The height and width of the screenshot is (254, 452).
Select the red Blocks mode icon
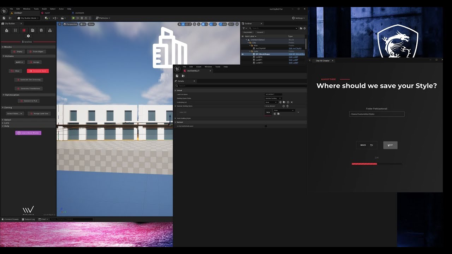coord(24,30)
